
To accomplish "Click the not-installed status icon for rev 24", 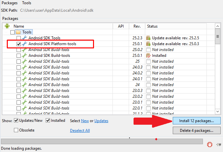I will tap(148, 85).
